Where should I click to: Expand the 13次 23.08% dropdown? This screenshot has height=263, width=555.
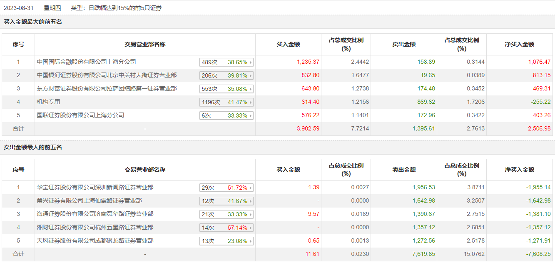pyautogui.click(x=251, y=241)
